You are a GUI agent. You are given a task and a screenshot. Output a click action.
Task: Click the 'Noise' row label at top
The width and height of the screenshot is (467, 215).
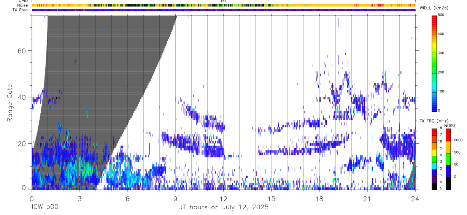(x=22, y=5)
